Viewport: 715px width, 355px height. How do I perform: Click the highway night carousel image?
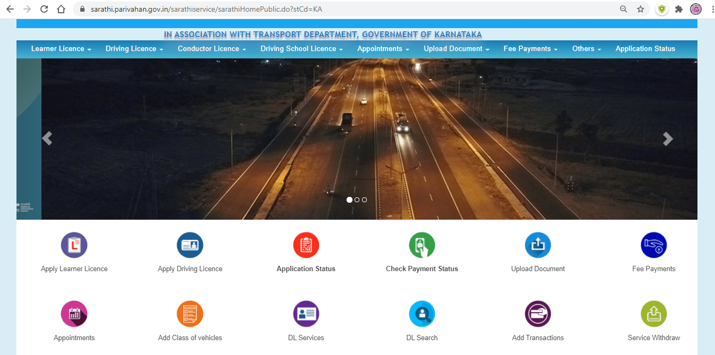(369, 139)
